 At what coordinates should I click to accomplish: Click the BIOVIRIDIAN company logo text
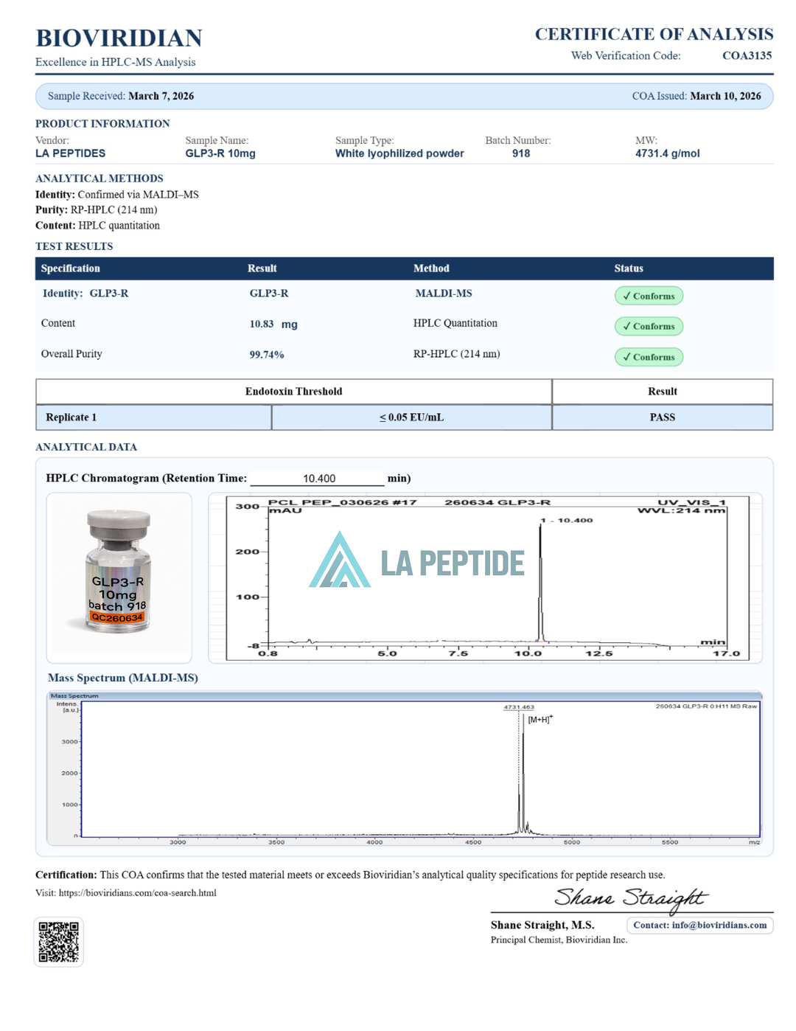[x=119, y=38]
